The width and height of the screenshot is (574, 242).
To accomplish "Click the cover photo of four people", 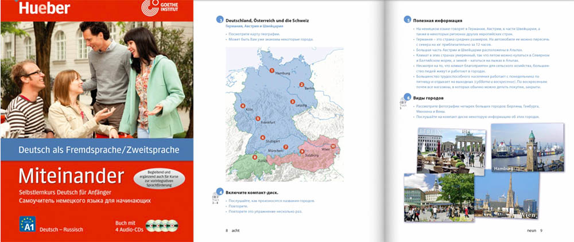I will [x=97, y=80].
